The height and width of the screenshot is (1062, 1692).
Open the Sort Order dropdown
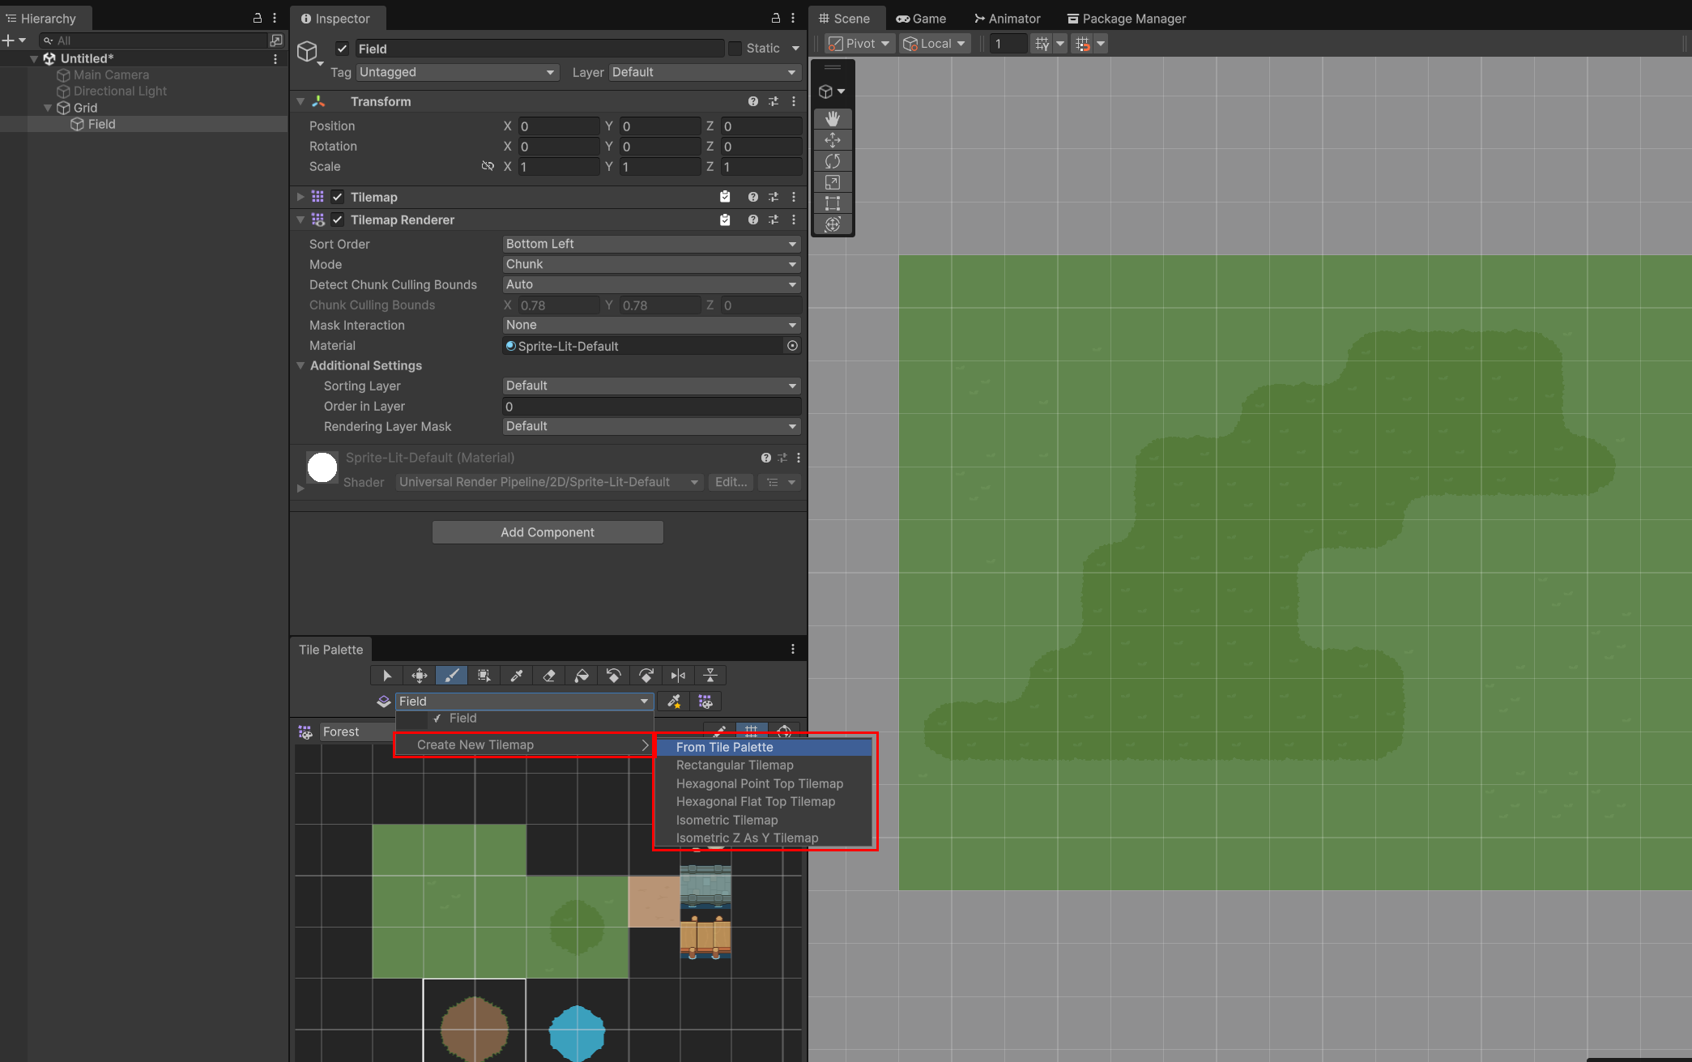651,244
